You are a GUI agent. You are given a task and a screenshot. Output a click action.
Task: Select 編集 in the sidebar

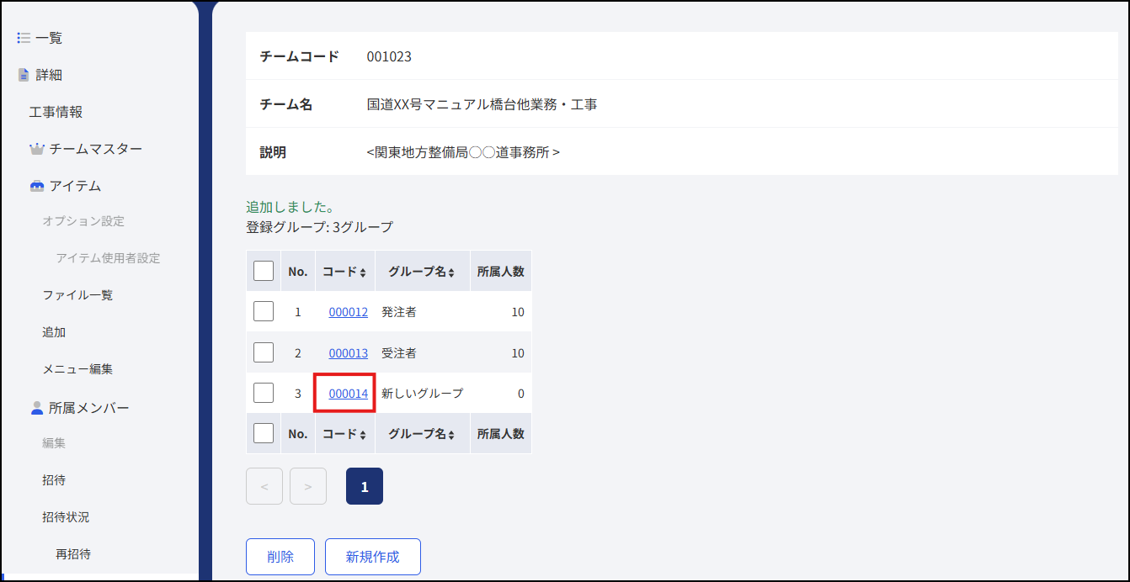[54, 443]
